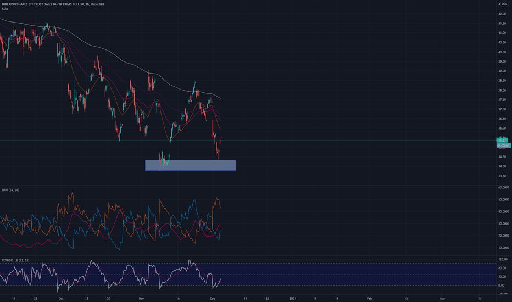Click the 120.00 oscillator scale label
512x302 pixels.
[x=503, y=259]
